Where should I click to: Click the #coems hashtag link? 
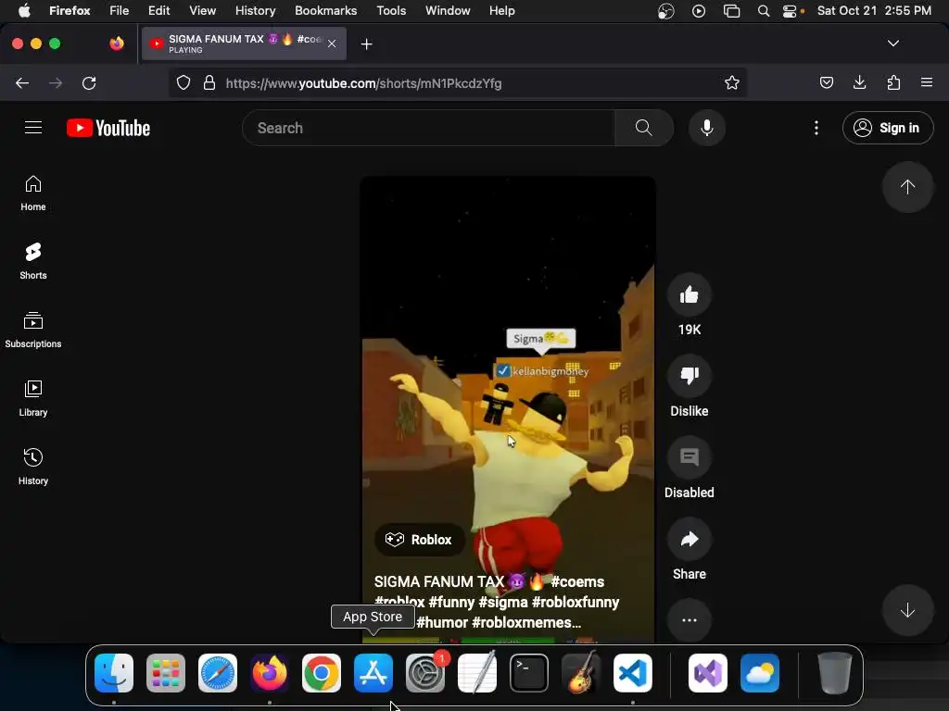[577, 581]
